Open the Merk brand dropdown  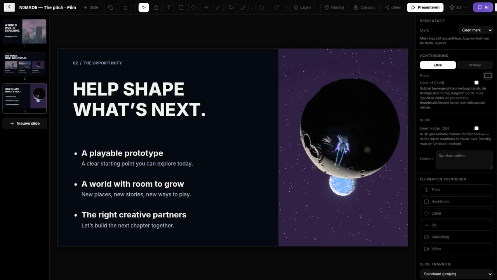coord(476,30)
